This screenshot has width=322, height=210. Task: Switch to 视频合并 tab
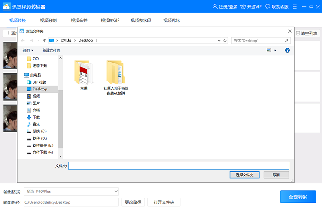[79, 20]
